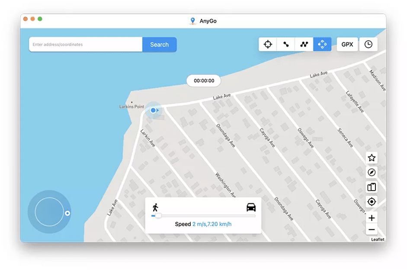Zoom in with the plus map control
Viewport: 407px width, 270px height.
[371, 218]
